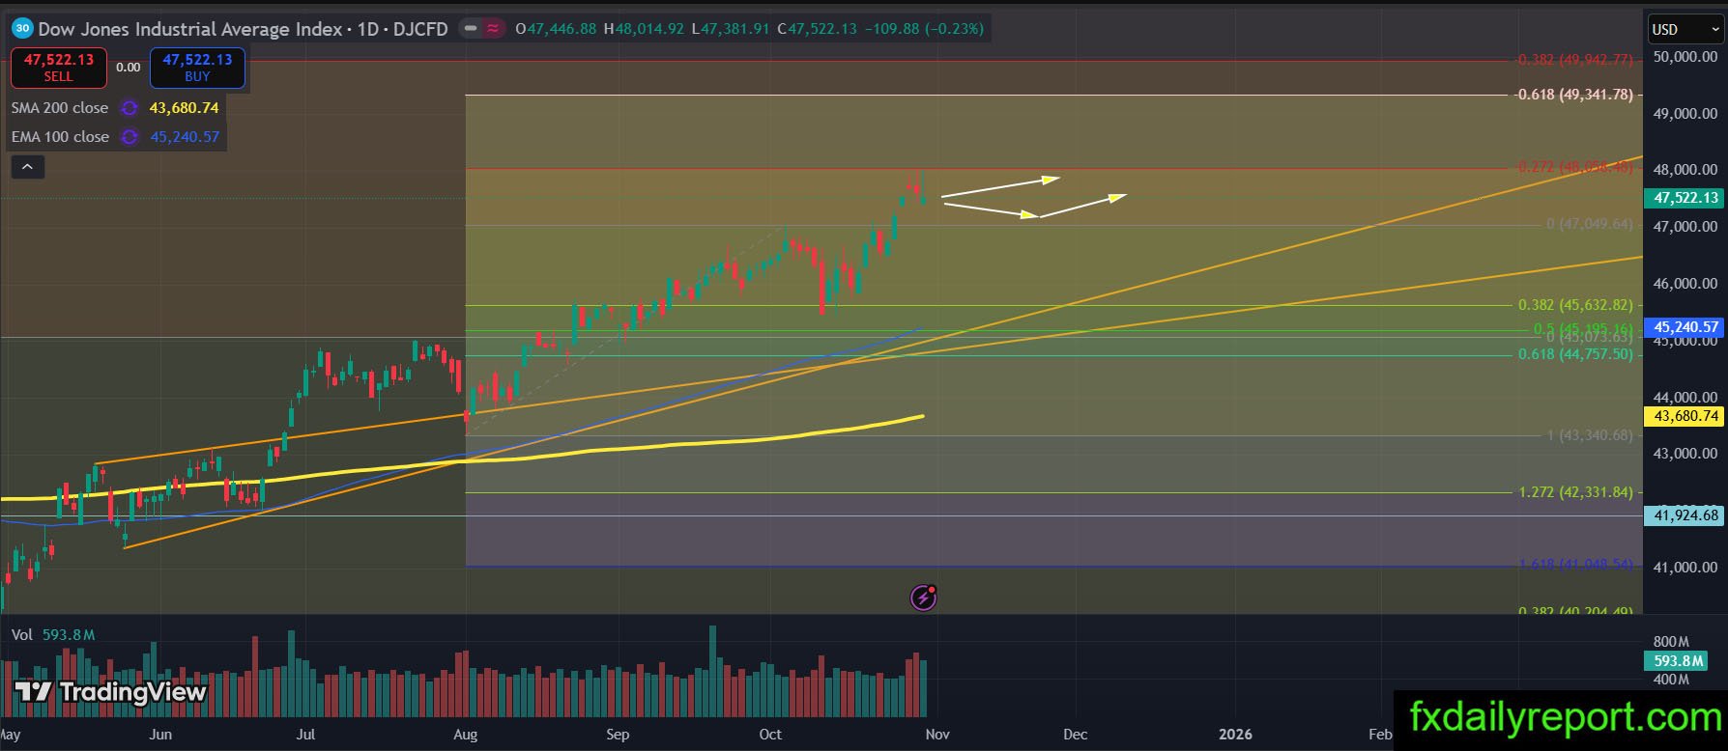Click the 1.618 Fibonacci level label
The width and height of the screenshot is (1728, 751).
point(1576,564)
